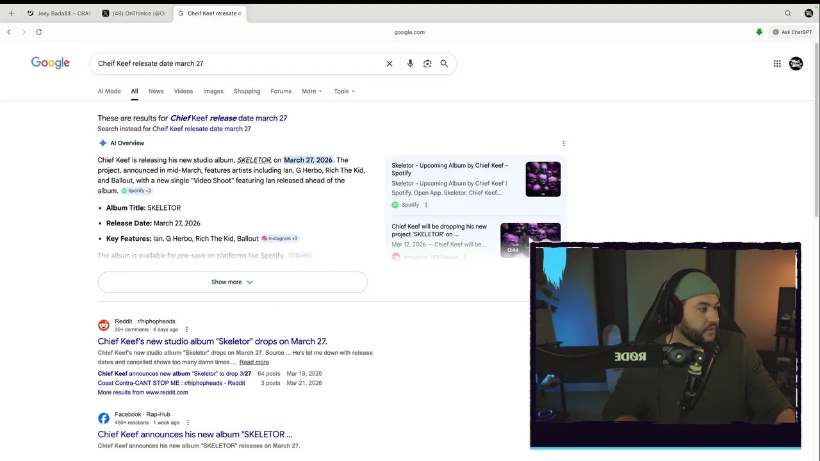820x461 pixels.
Task: Open Coast Contra CANT STOP ME sublink
Action: [171, 383]
